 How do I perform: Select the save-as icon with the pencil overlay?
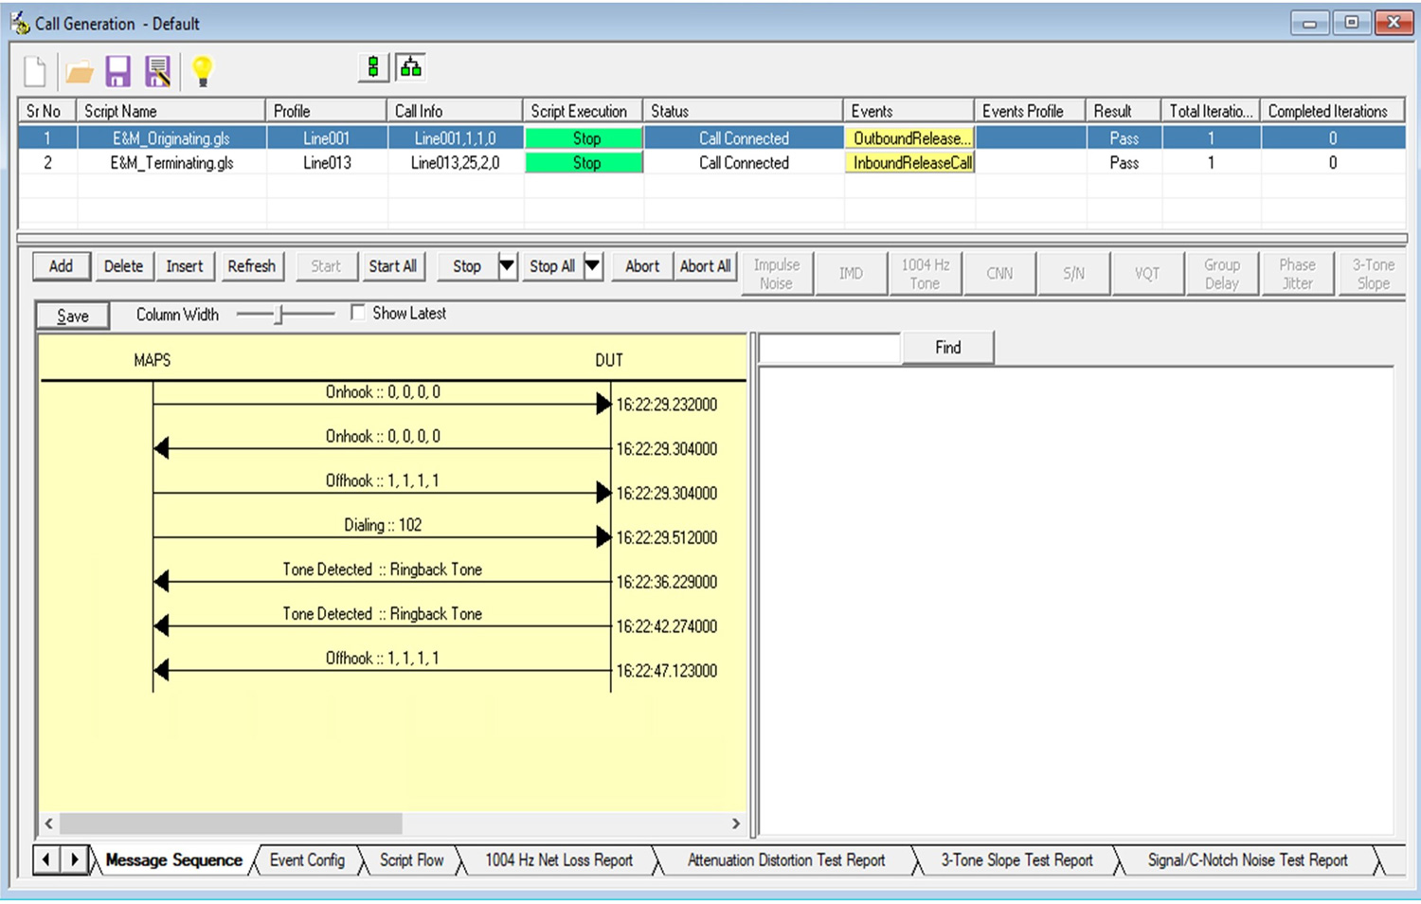click(157, 70)
